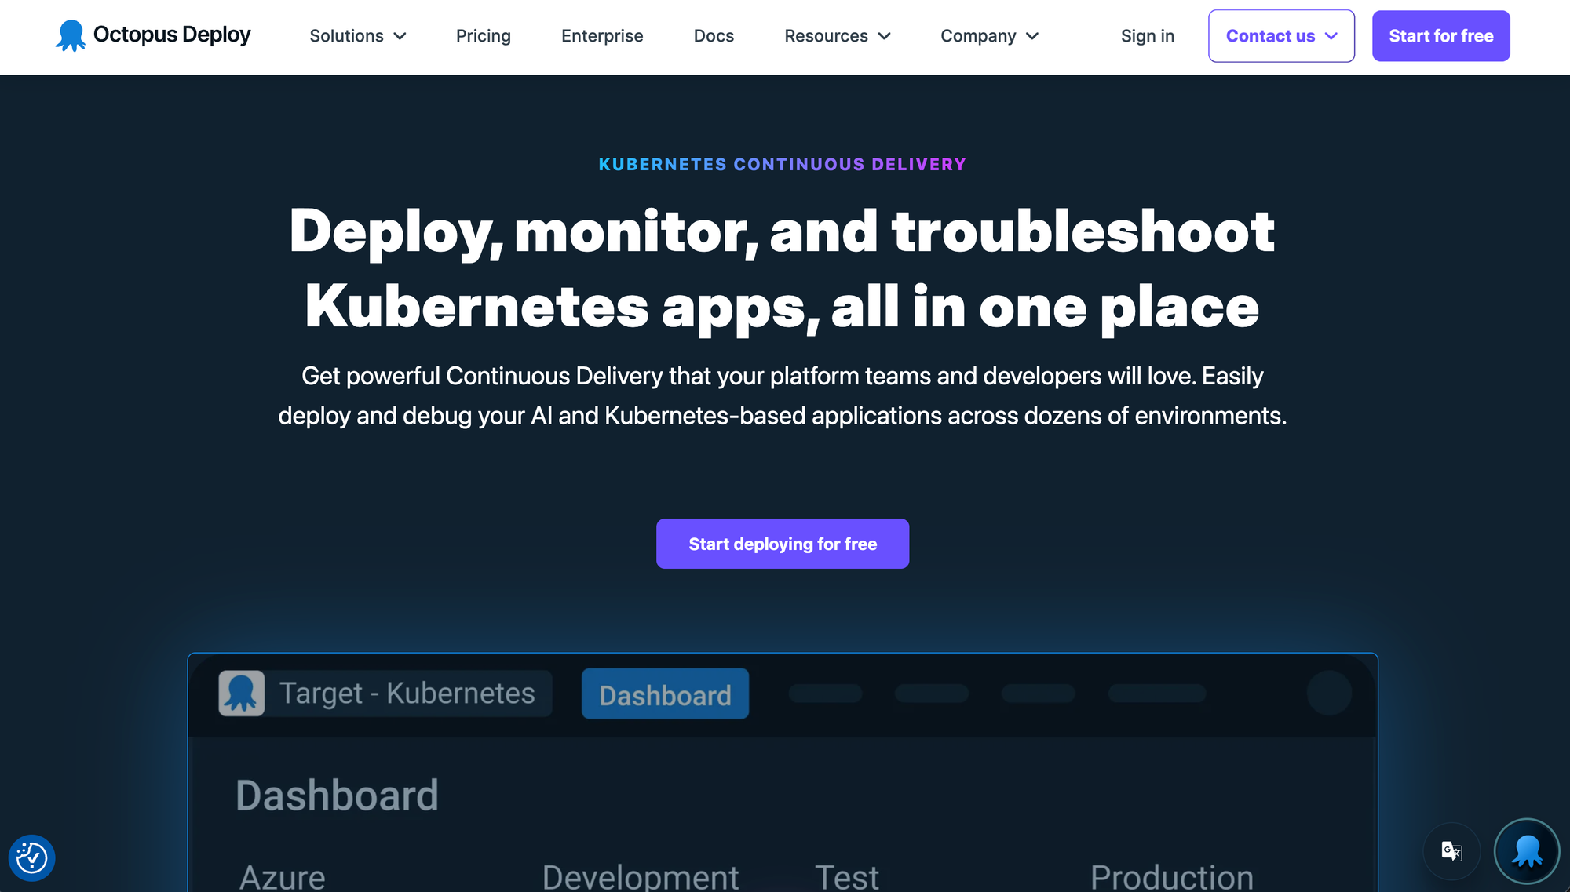Expand the Solutions dropdown menu
The image size is (1570, 892).
(x=358, y=36)
